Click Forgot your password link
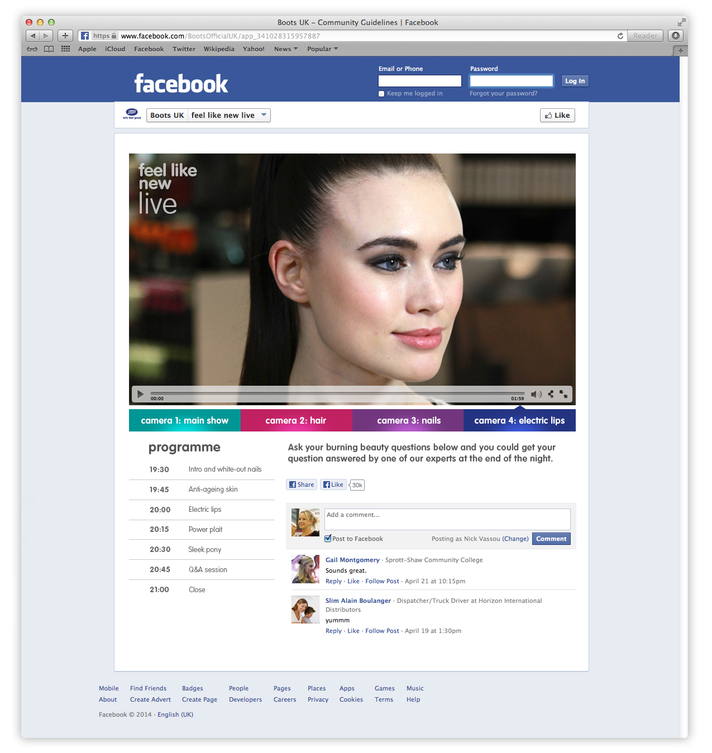 pyautogui.click(x=503, y=94)
